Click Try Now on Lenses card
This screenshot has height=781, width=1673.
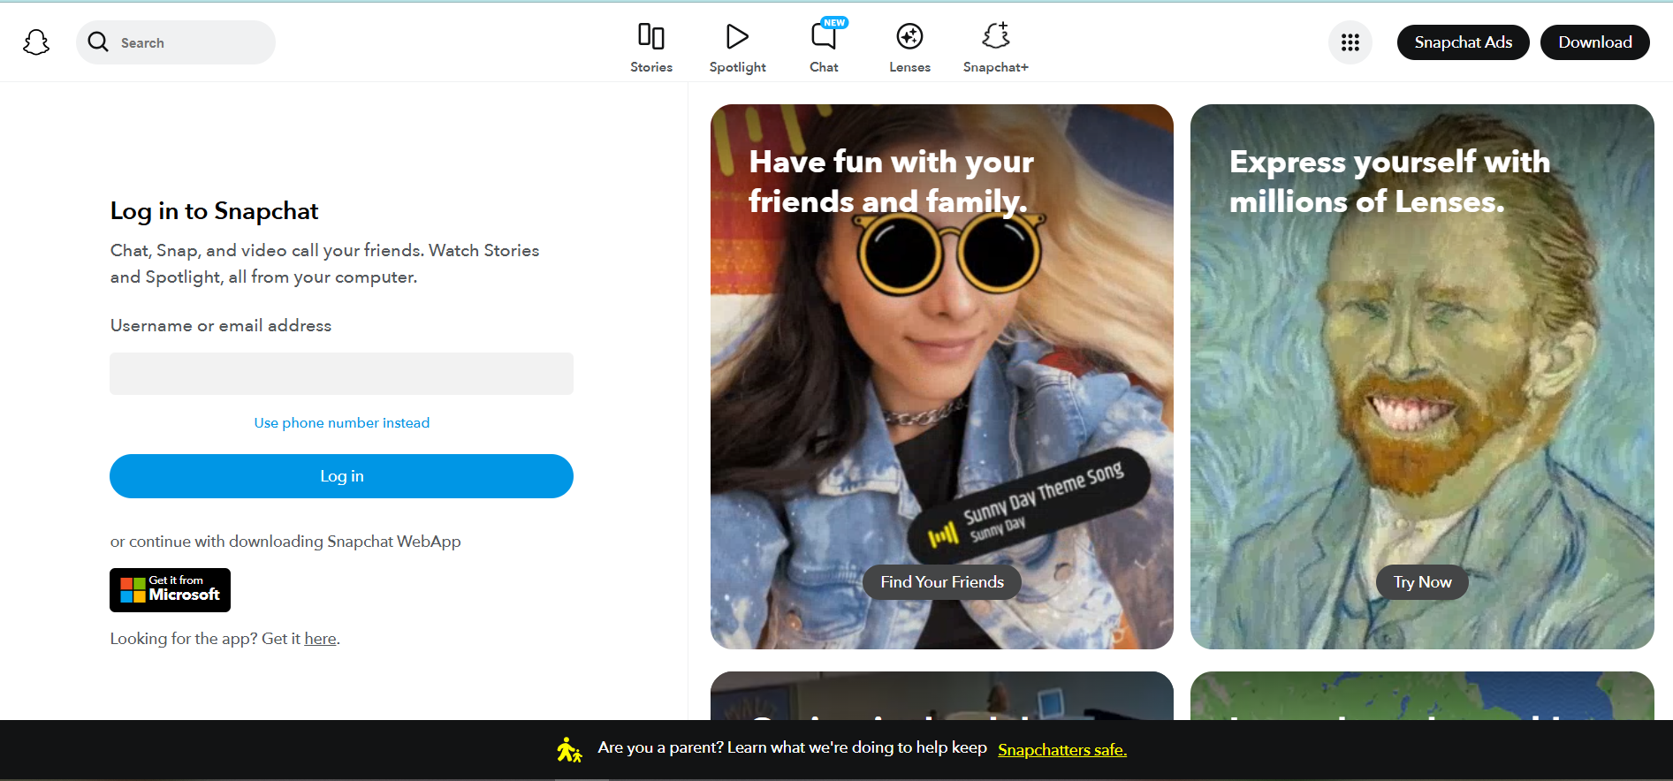1423,582
